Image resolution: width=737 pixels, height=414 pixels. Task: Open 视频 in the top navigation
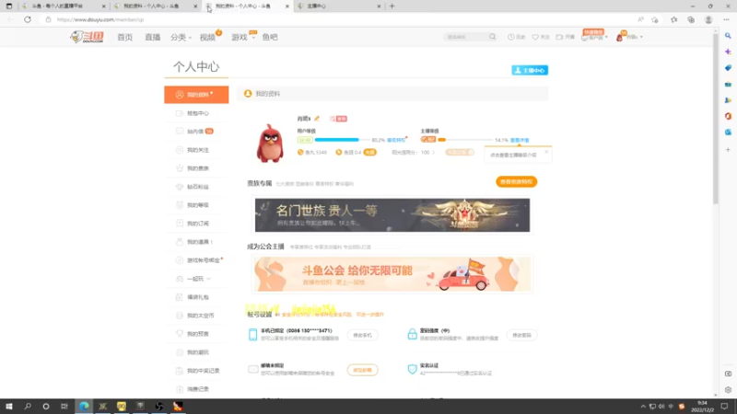207,37
